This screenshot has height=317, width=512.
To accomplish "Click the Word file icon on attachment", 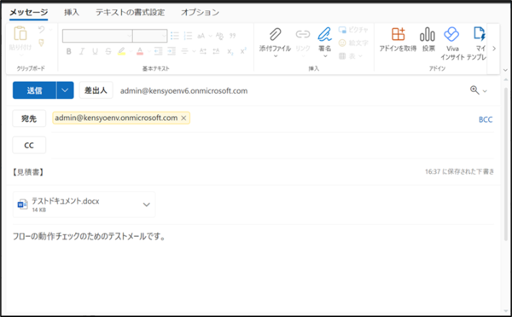I will click(x=22, y=205).
